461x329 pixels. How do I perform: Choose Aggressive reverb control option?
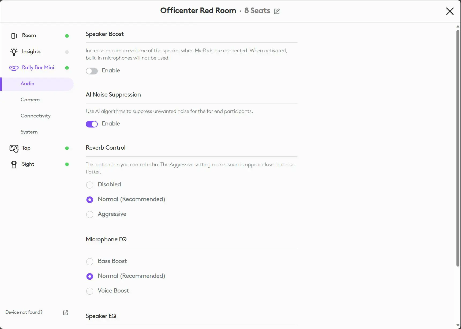pos(90,215)
